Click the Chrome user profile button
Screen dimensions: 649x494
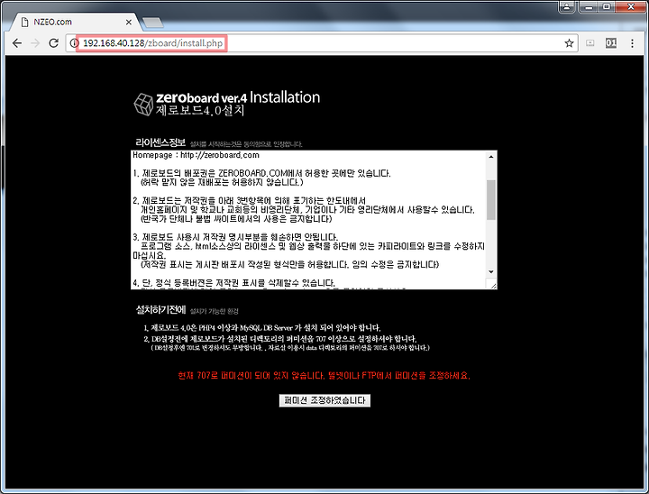[567, 6]
